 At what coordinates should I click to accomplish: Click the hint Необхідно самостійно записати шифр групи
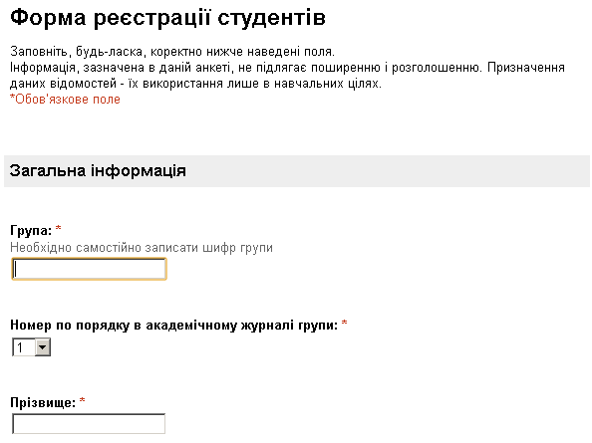pos(142,248)
